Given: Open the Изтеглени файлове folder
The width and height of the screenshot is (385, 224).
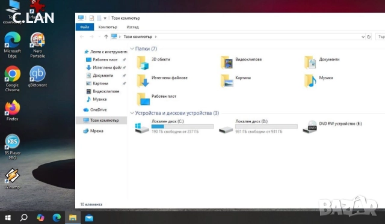Looking at the screenshot, I should [x=162, y=81].
